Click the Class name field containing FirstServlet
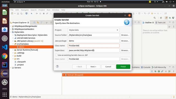The image size is (176, 99). point(94,46)
